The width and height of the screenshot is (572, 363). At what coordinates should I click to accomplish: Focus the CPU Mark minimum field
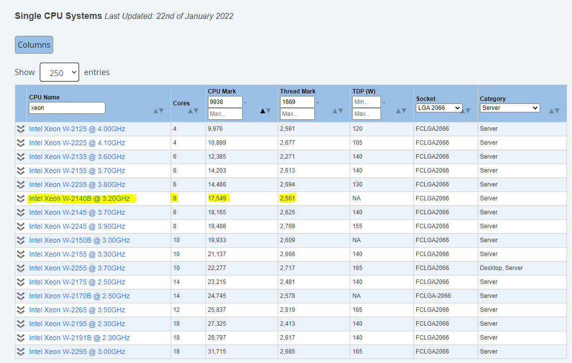pyautogui.click(x=225, y=102)
